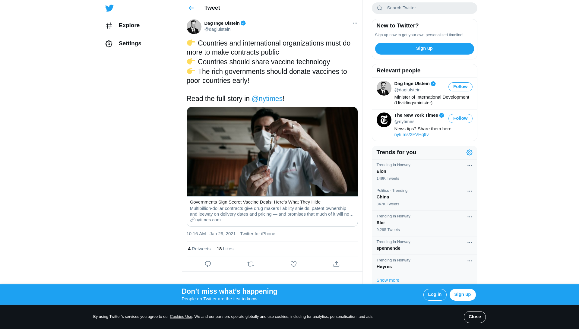This screenshot has height=329, width=579.
Task: Expand trends list with Show more
Action: click(x=388, y=280)
